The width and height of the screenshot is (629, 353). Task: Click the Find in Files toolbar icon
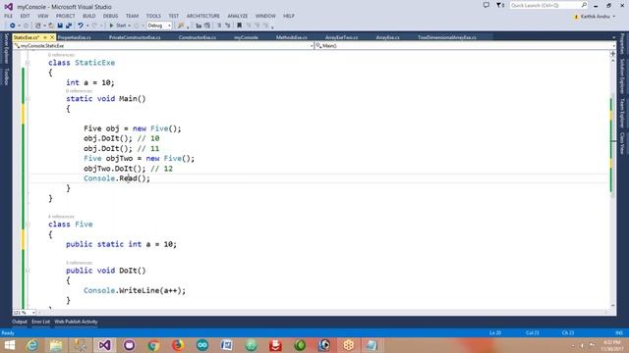[181, 25]
